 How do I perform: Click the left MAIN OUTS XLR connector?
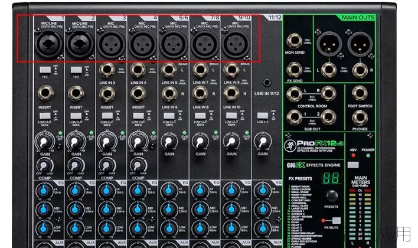(329, 44)
